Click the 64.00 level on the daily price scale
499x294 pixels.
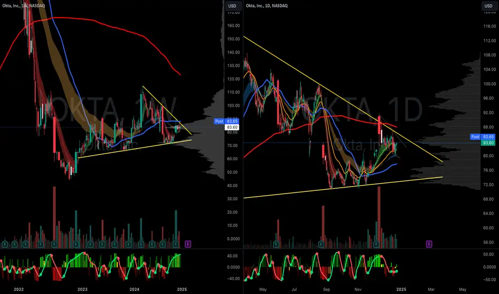point(489,213)
